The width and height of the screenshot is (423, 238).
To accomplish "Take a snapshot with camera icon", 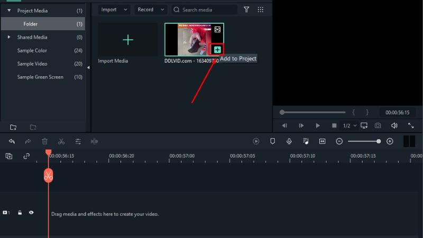I will (378, 125).
